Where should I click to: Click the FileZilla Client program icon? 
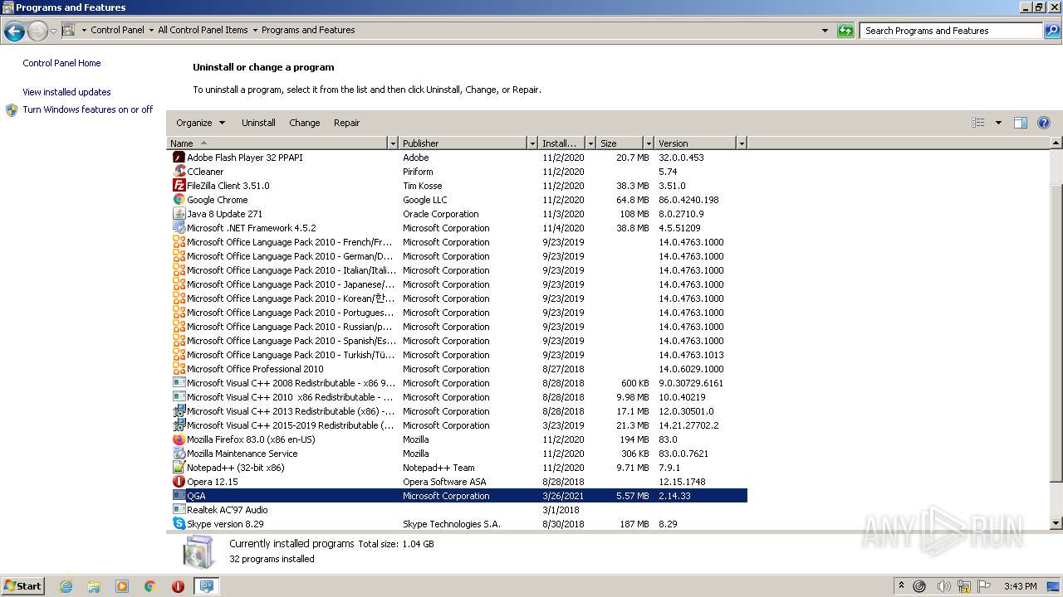179,186
